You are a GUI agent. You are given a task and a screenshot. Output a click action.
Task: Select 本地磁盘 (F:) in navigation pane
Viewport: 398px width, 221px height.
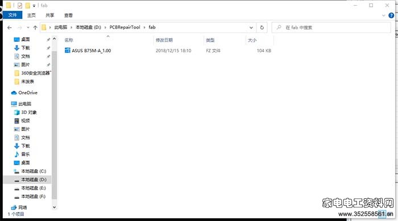tap(33, 197)
